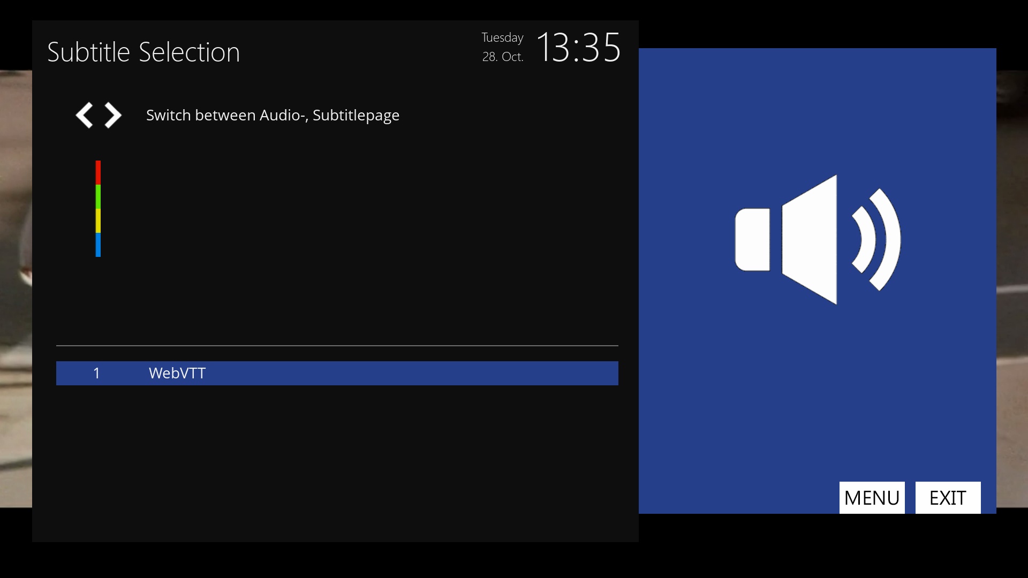Click the separator line above subtitle list
This screenshot has width=1028, height=578.
tap(337, 346)
